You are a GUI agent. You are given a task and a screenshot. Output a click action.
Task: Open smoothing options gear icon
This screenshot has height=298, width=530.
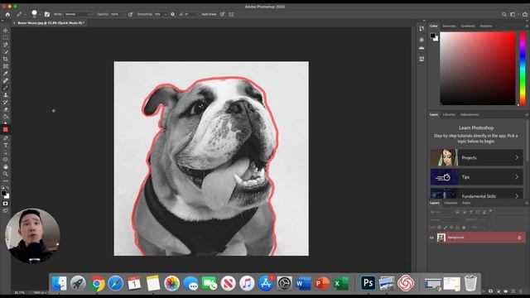click(x=173, y=14)
